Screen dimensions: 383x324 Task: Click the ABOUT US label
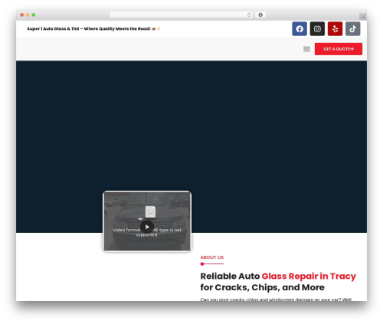[x=212, y=257]
